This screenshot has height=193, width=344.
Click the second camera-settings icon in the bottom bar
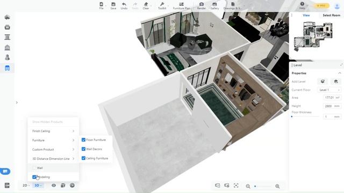coord(227,185)
